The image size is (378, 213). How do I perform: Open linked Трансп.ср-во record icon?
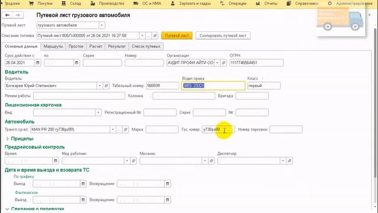(125, 130)
